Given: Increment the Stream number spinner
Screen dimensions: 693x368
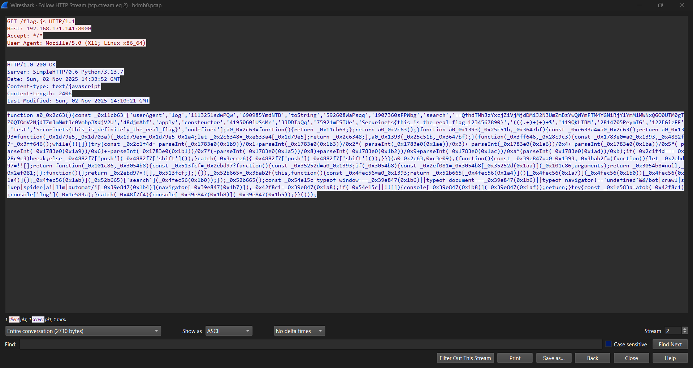Looking at the screenshot, I should pyautogui.click(x=685, y=329).
